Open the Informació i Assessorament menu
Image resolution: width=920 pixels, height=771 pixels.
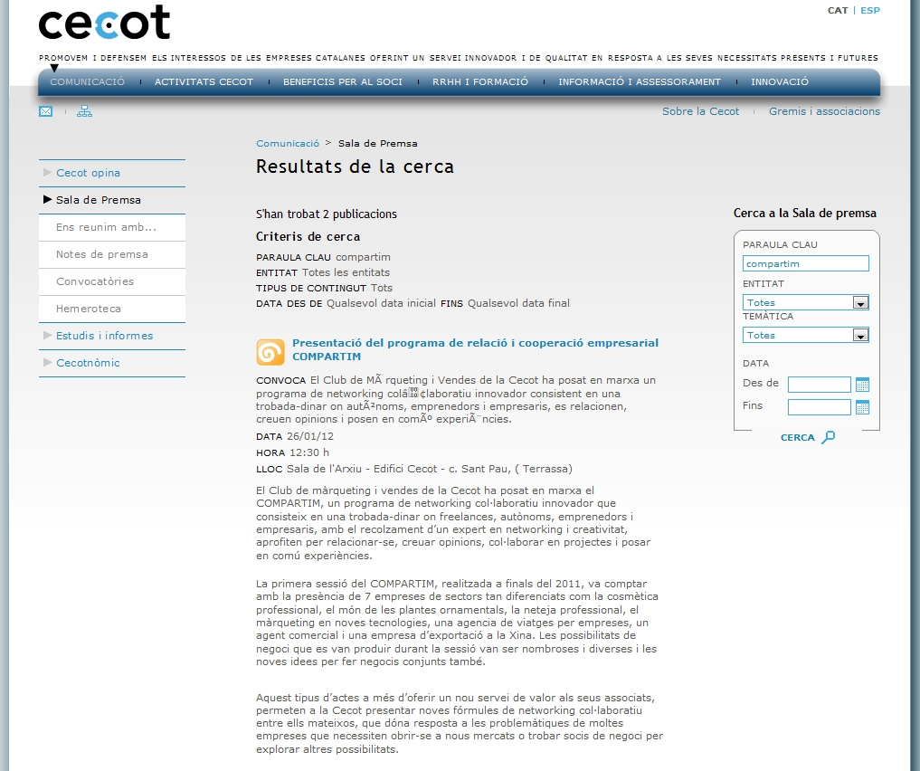tap(640, 81)
